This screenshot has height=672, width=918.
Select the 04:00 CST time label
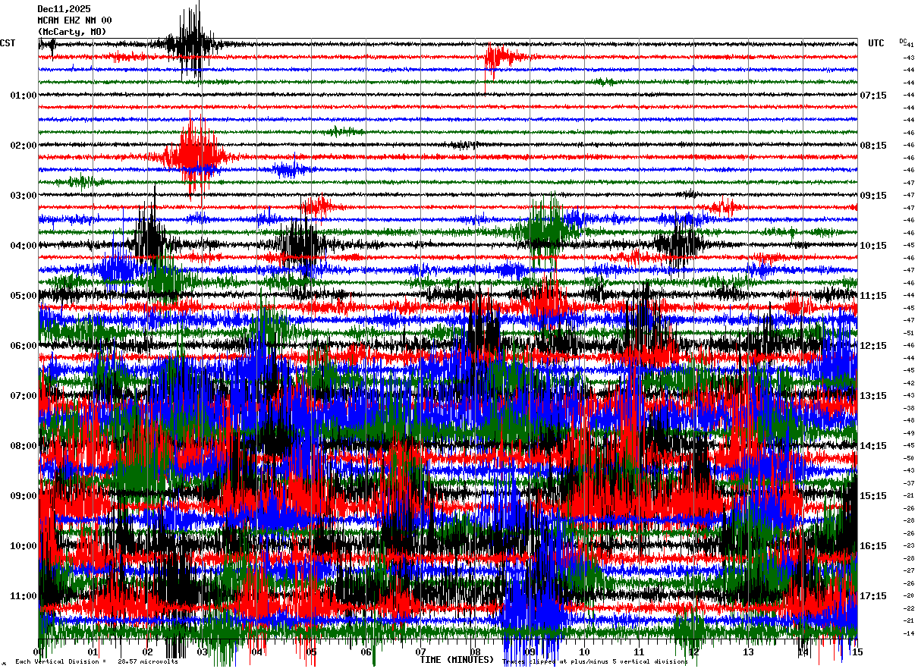(x=24, y=246)
